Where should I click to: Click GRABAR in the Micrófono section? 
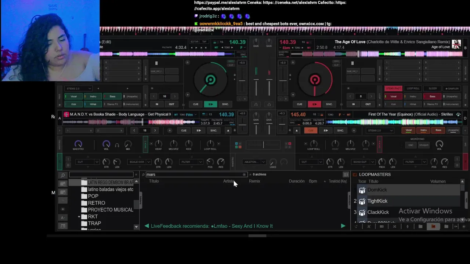(424, 145)
